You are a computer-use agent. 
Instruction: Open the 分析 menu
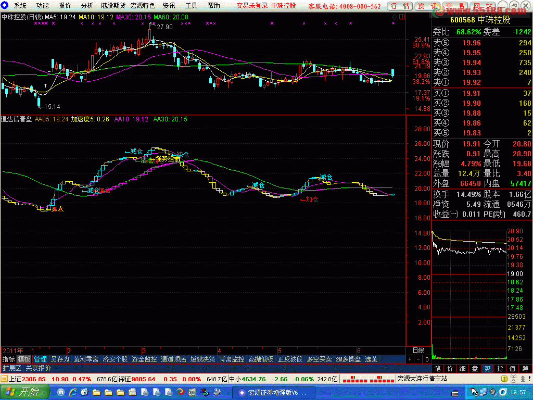(87, 5)
